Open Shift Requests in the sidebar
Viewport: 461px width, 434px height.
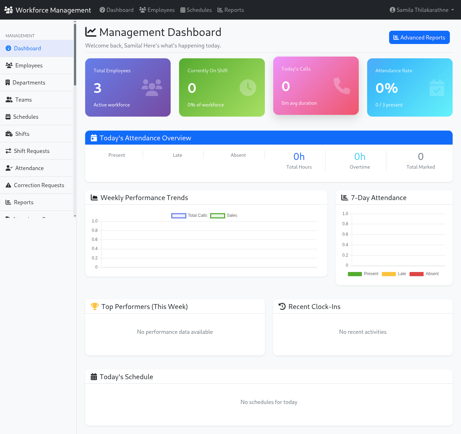coord(31,151)
